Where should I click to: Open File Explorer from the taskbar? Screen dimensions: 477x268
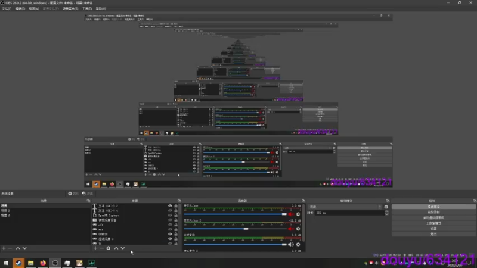31,263
